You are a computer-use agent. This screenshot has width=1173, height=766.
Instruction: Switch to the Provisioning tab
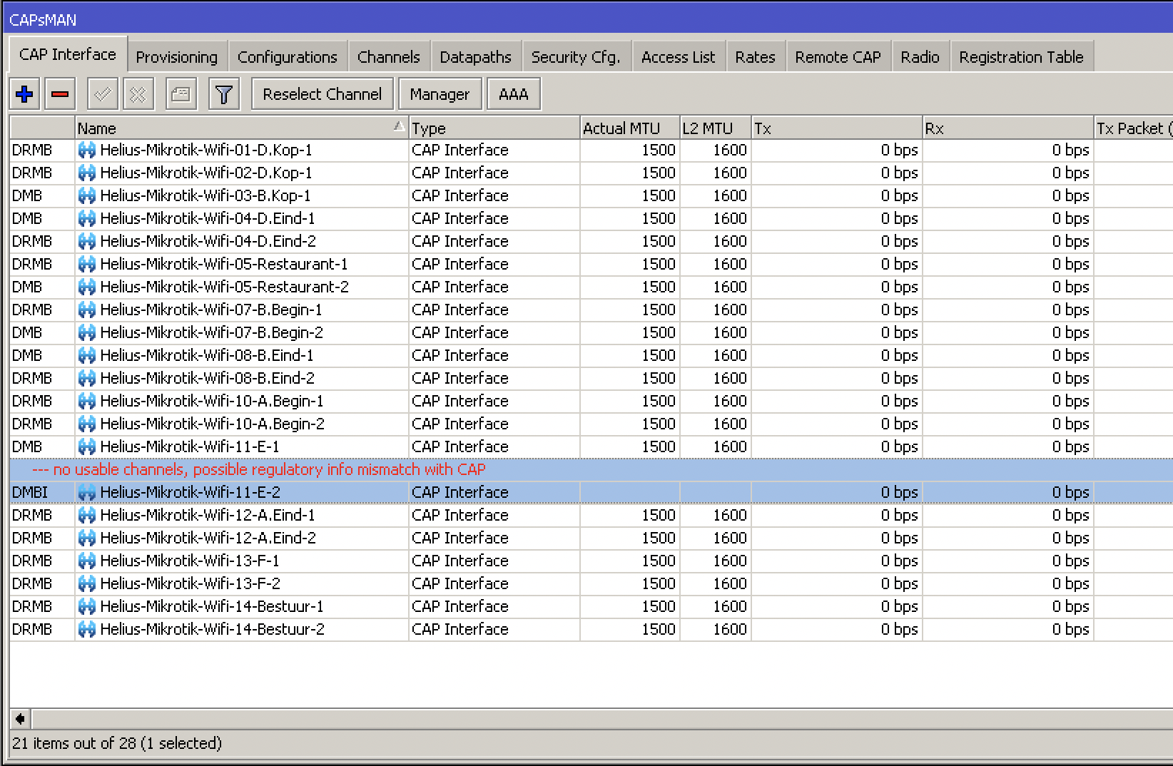(x=176, y=56)
